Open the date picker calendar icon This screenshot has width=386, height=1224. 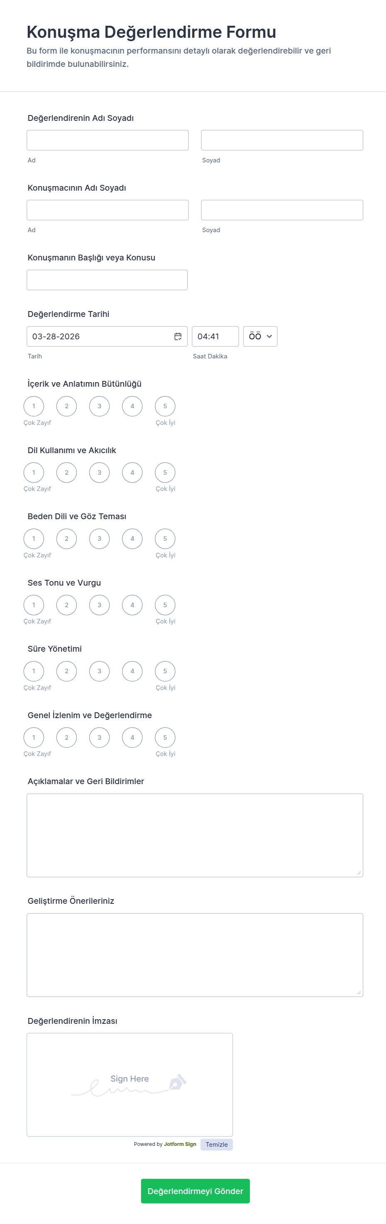(x=178, y=336)
